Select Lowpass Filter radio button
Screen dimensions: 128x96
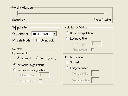tap(67, 38)
